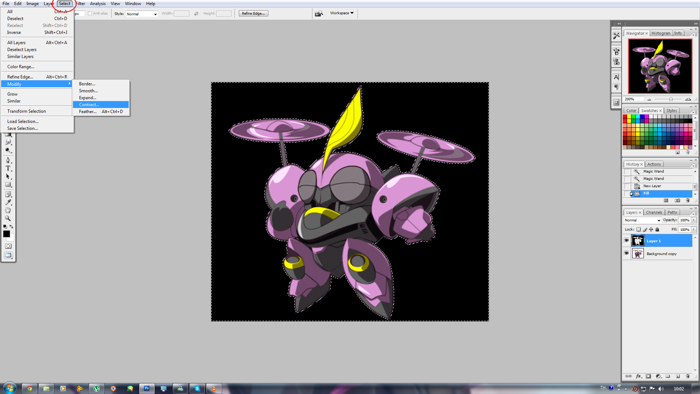Create new snapshot in History panel
The width and height of the screenshot is (700, 394).
[677, 200]
